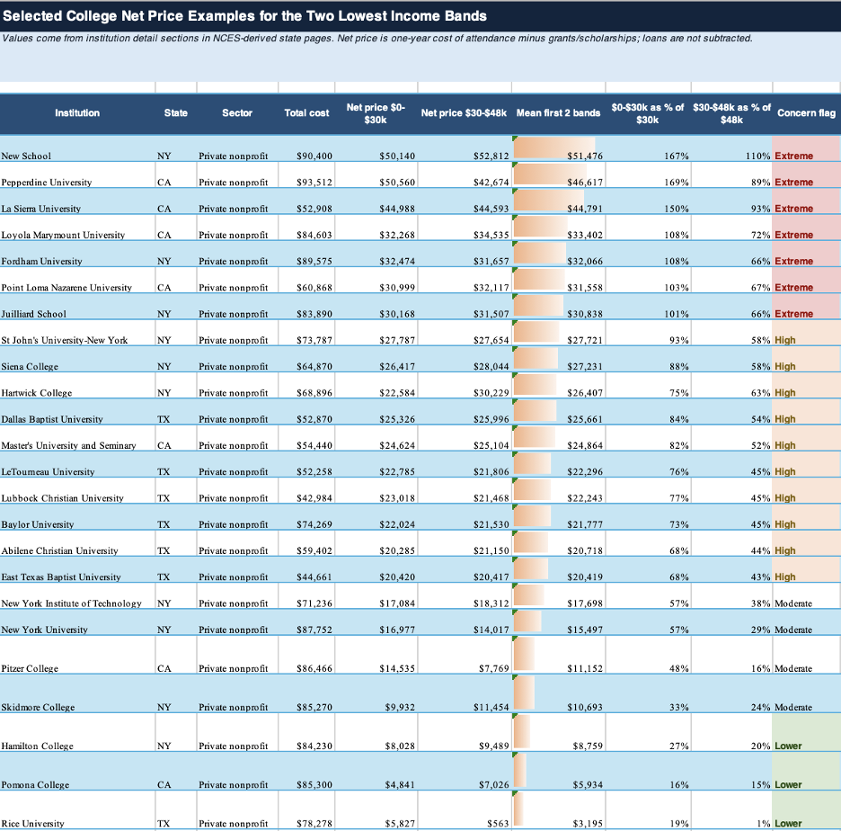Click the $563 net price cell for Rice
The image size is (841, 831).
click(465, 809)
